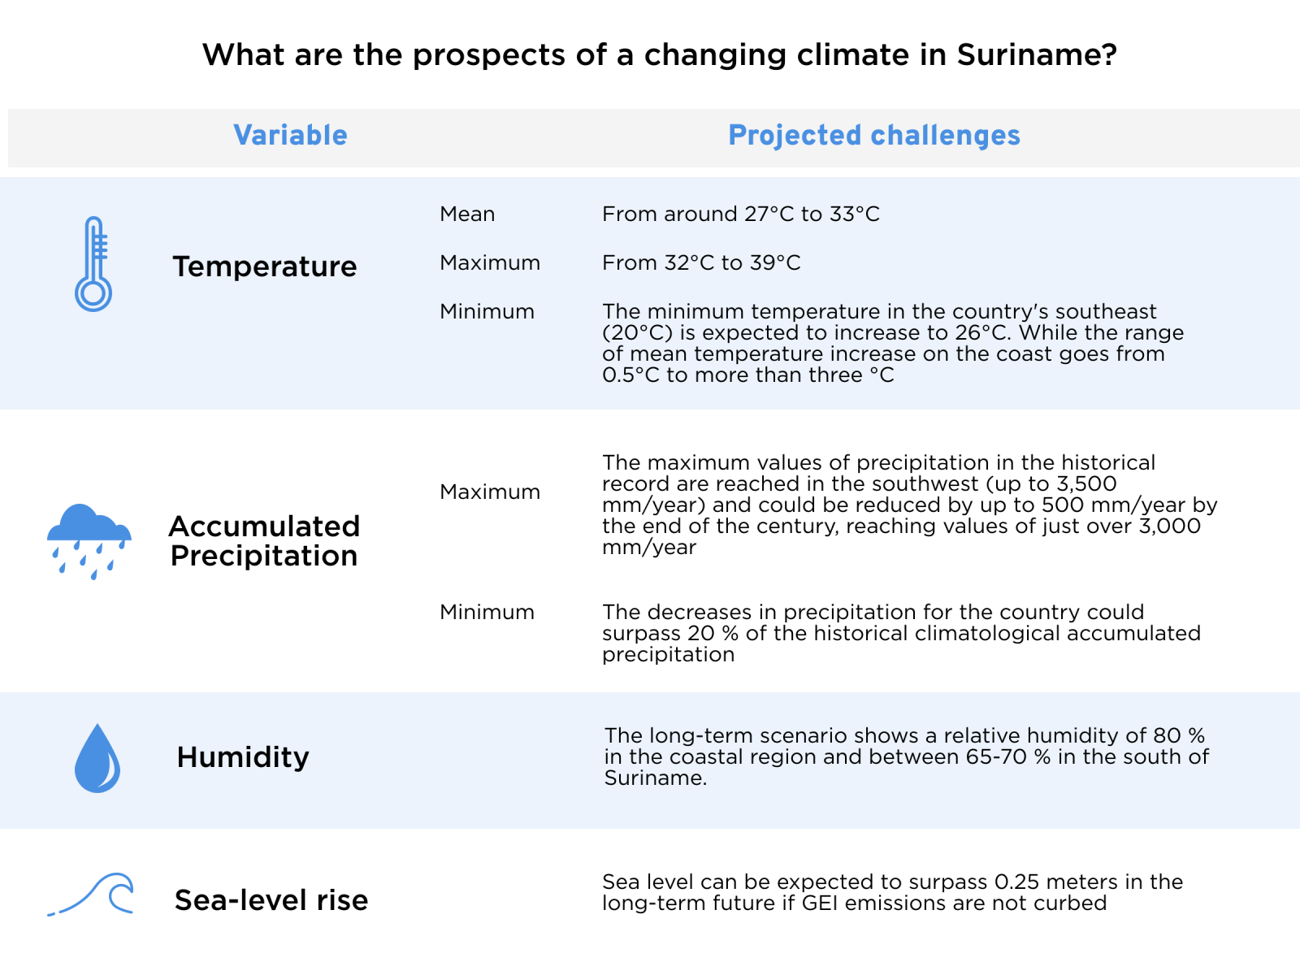Screen dimensions: 1300x975
Task: Click the sea level 0.25 meters description
Action: click(892, 893)
